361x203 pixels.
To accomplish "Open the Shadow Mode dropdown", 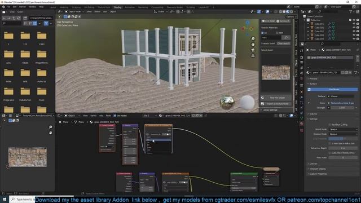I will pyautogui.click(x=343, y=134).
